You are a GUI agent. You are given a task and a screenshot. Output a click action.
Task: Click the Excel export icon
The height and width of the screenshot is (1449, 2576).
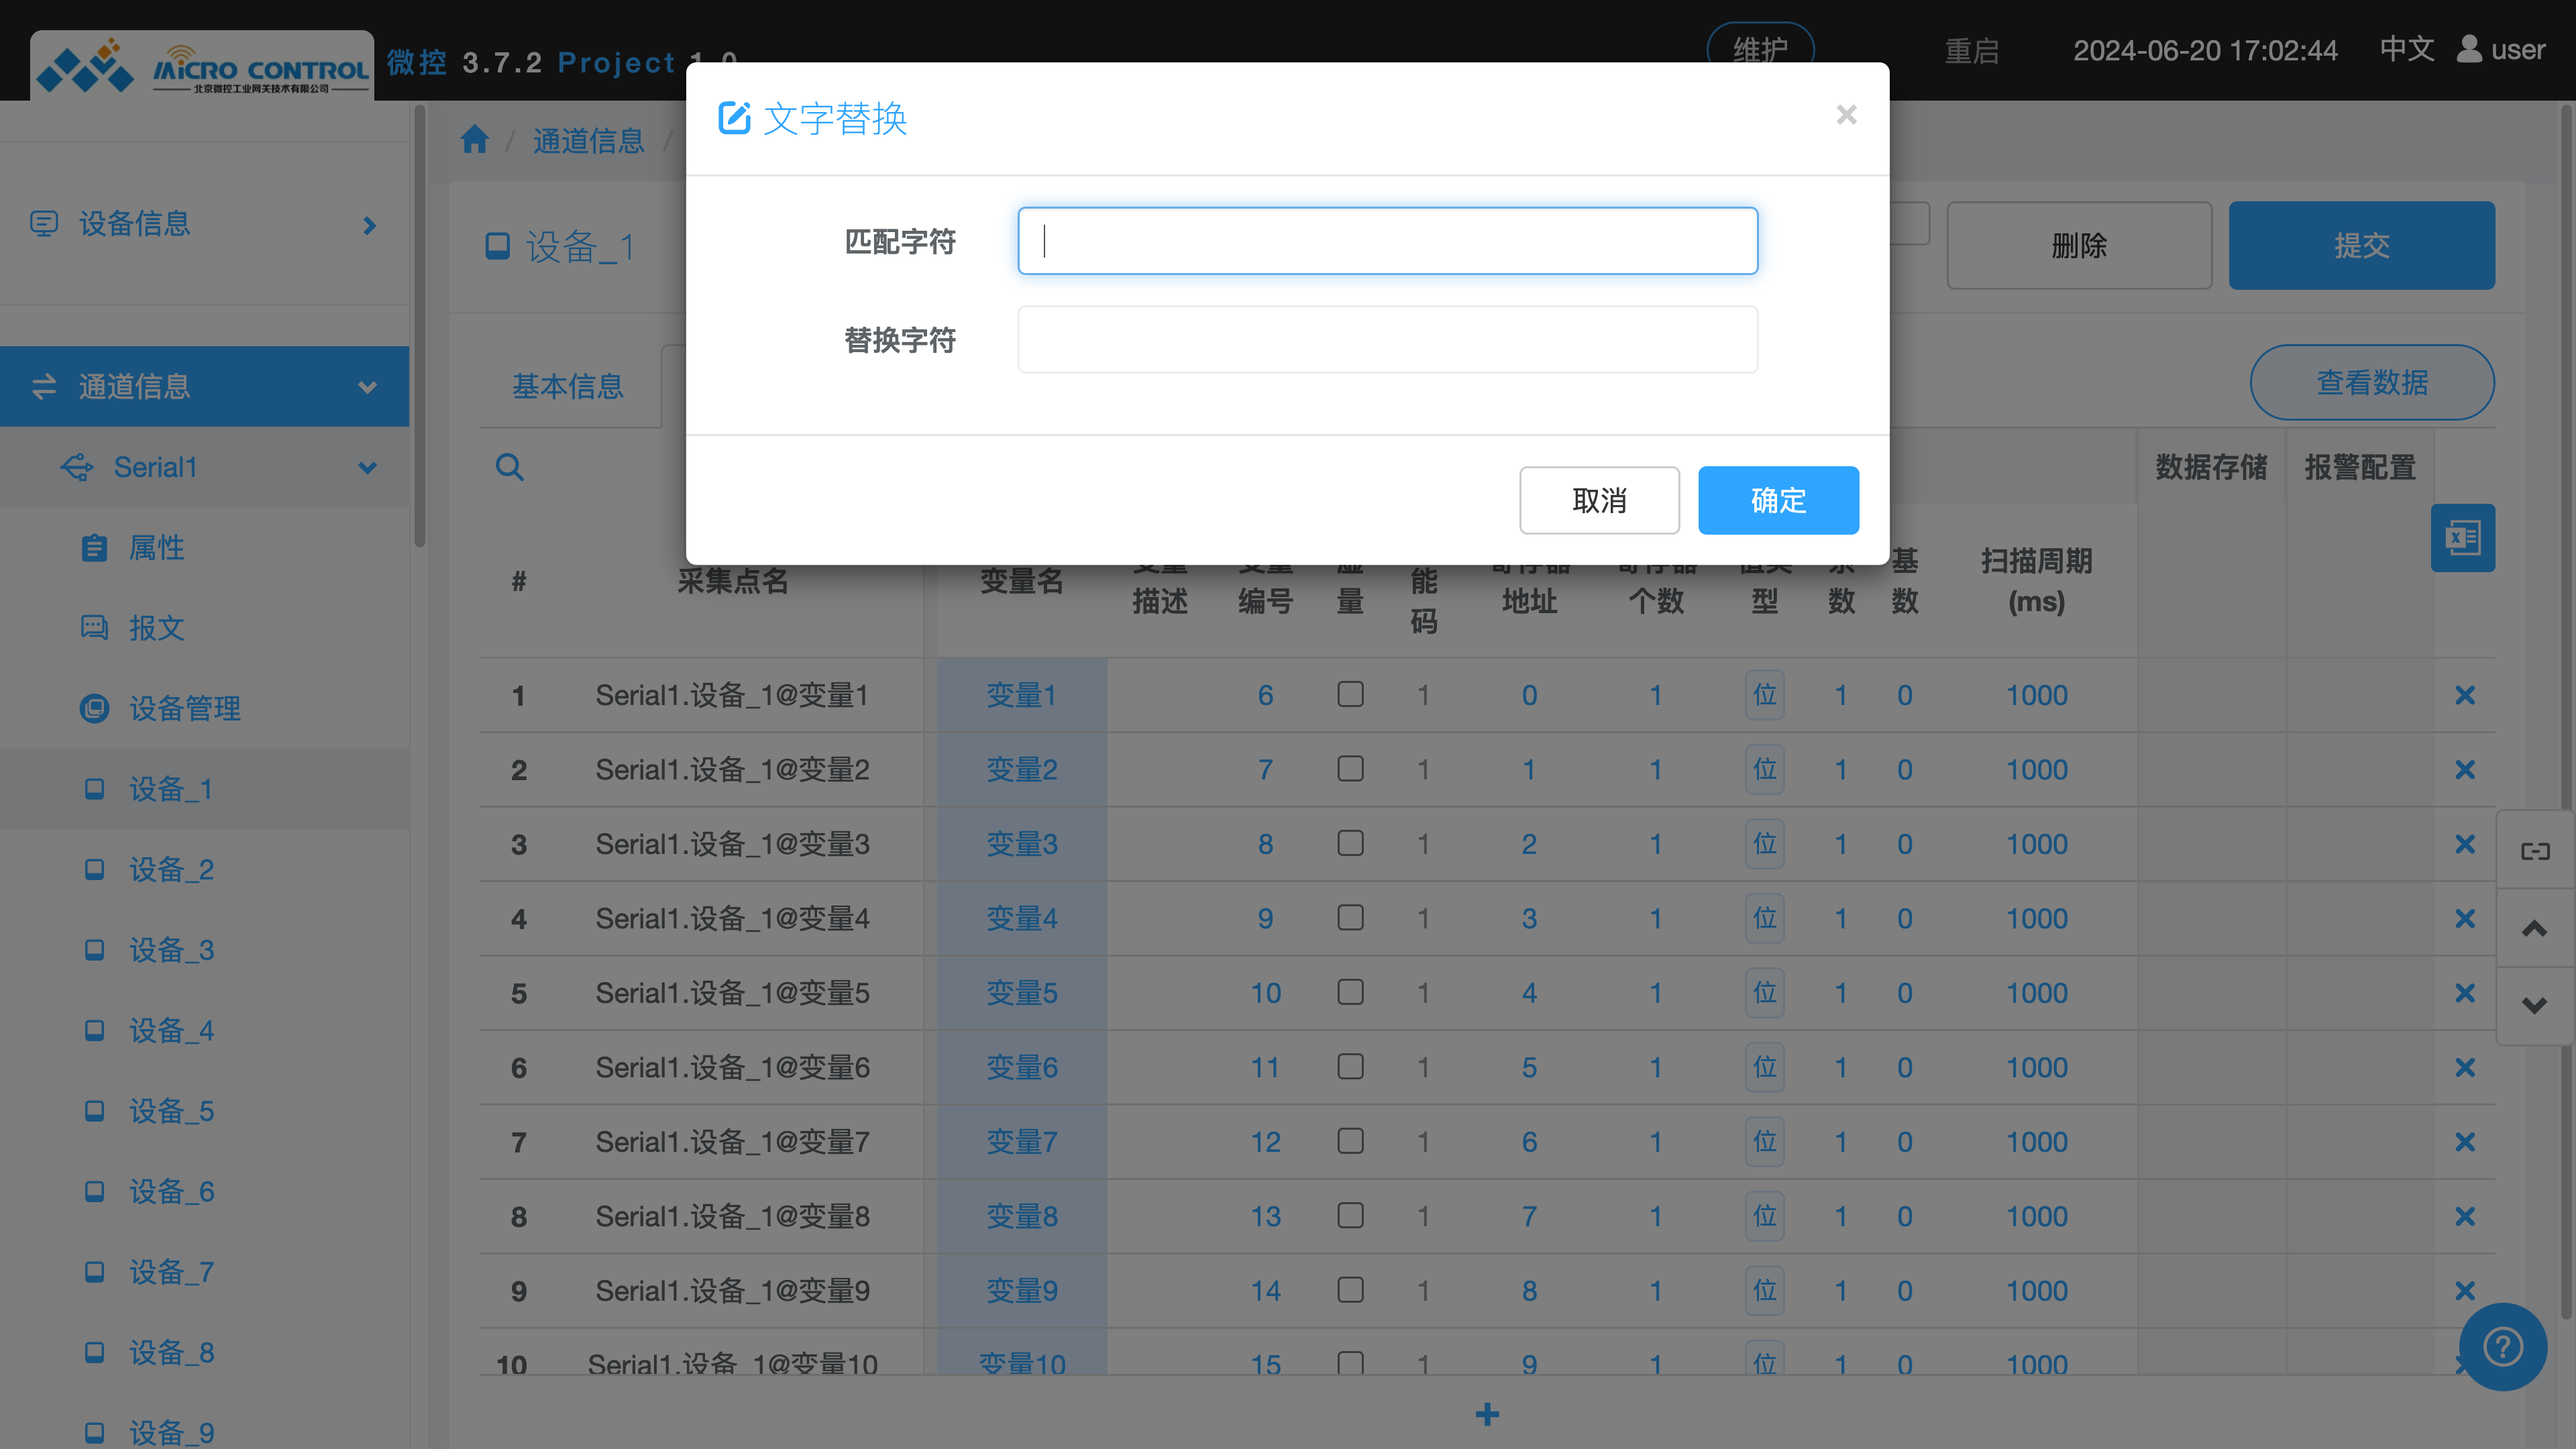(2462, 538)
